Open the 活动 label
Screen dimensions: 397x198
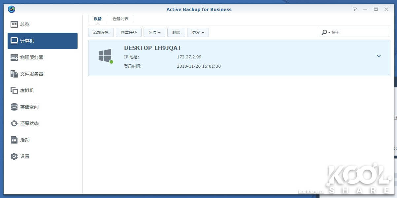pos(25,140)
